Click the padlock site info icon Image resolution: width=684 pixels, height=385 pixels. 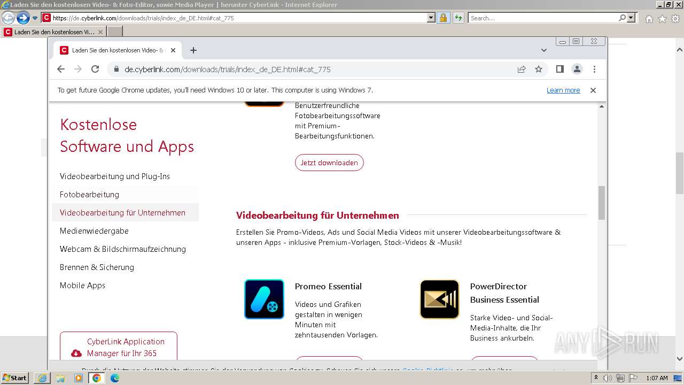[x=115, y=70]
